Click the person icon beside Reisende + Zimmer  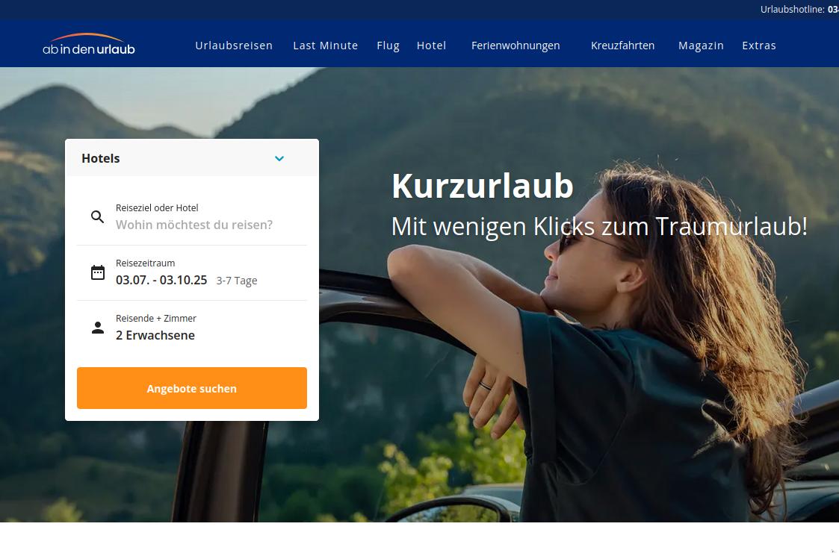[97, 328]
